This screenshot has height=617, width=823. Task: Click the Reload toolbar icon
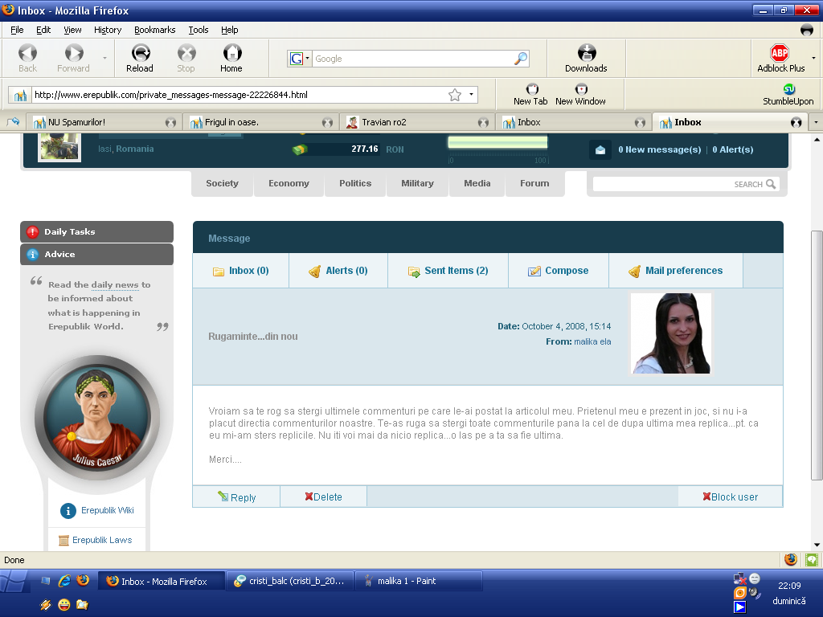coord(140,54)
